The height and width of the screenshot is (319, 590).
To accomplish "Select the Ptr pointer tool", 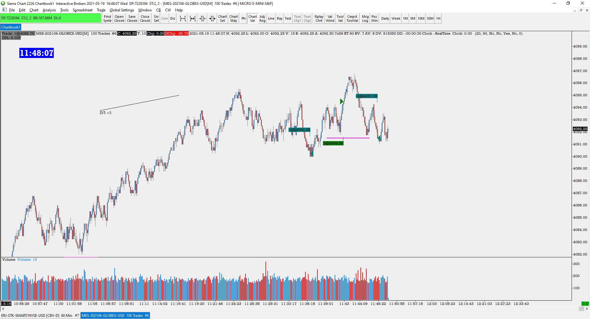I will click(x=243, y=19).
